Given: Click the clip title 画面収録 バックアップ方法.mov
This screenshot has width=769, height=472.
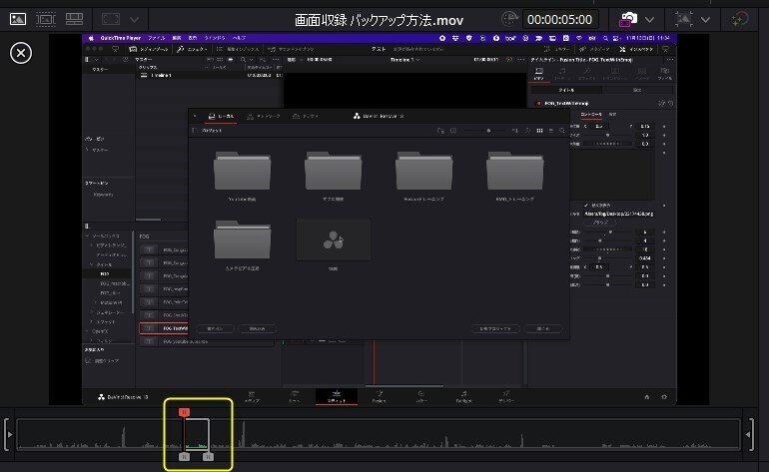Looking at the screenshot, I should tap(379, 20).
